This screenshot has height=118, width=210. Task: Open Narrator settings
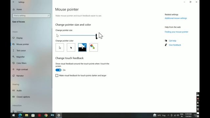pyautogui.click(x=20, y=76)
